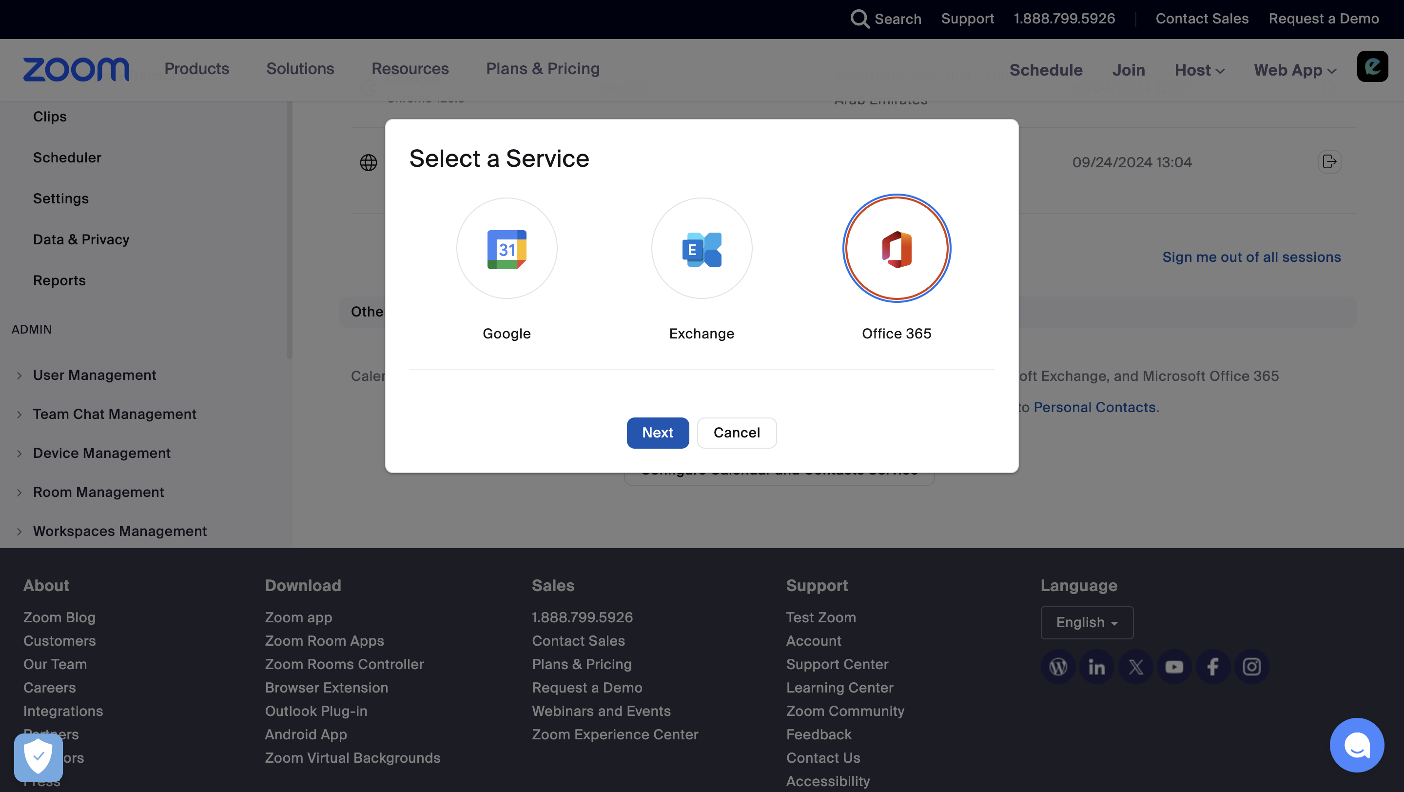Screen dimensions: 1404x792
Task: Click Support in the top bar
Action: click(x=967, y=19)
